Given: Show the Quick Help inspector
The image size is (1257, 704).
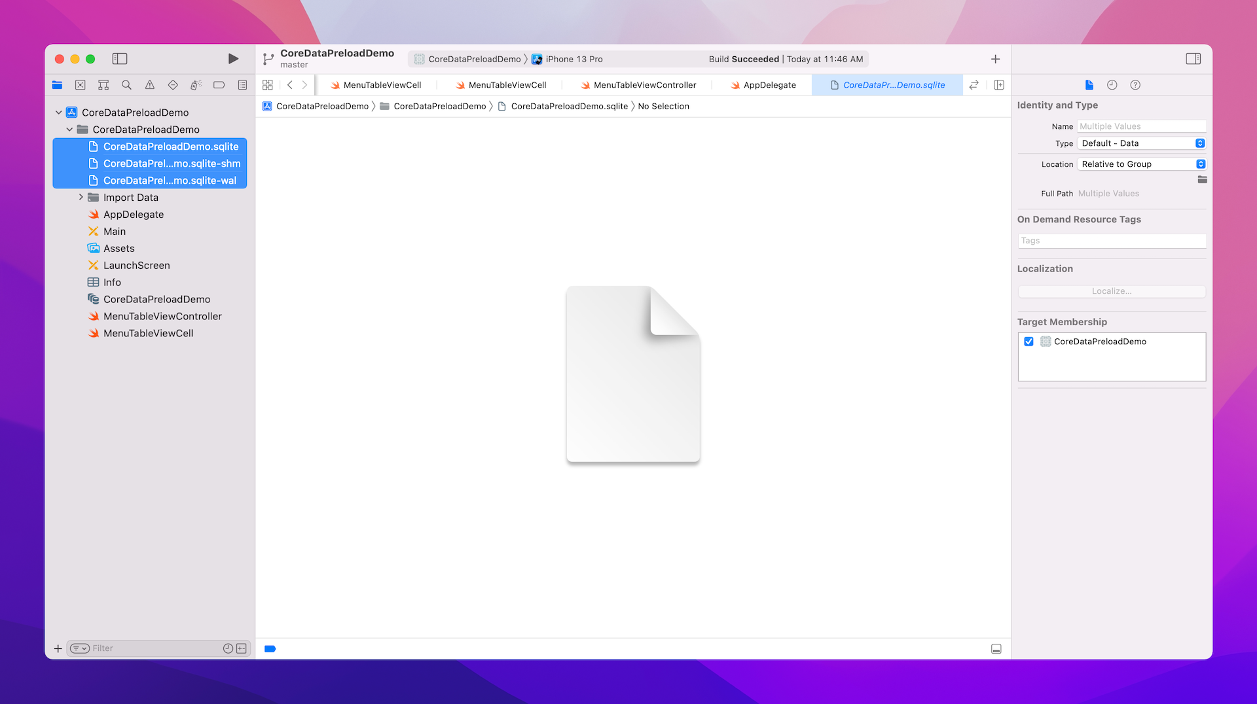Looking at the screenshot, I should 1135,85.
